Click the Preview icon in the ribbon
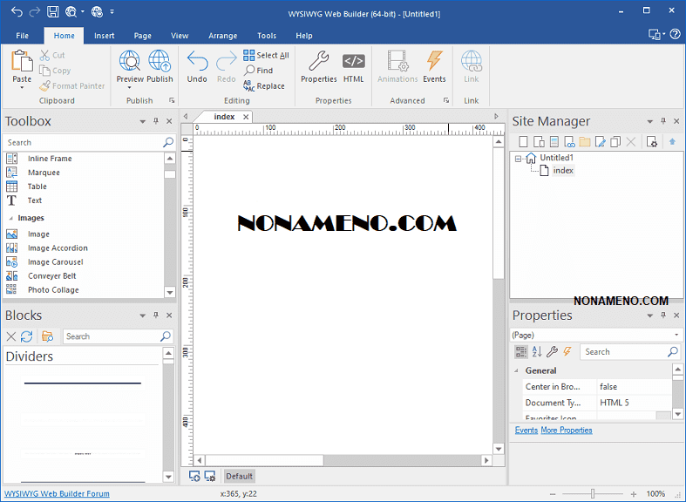 click(130, 61)
